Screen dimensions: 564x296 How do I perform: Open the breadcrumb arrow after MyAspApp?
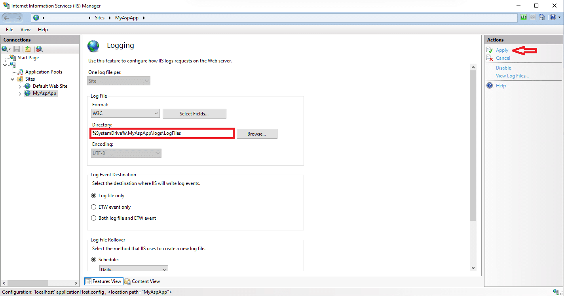click(x=144, y=18)
